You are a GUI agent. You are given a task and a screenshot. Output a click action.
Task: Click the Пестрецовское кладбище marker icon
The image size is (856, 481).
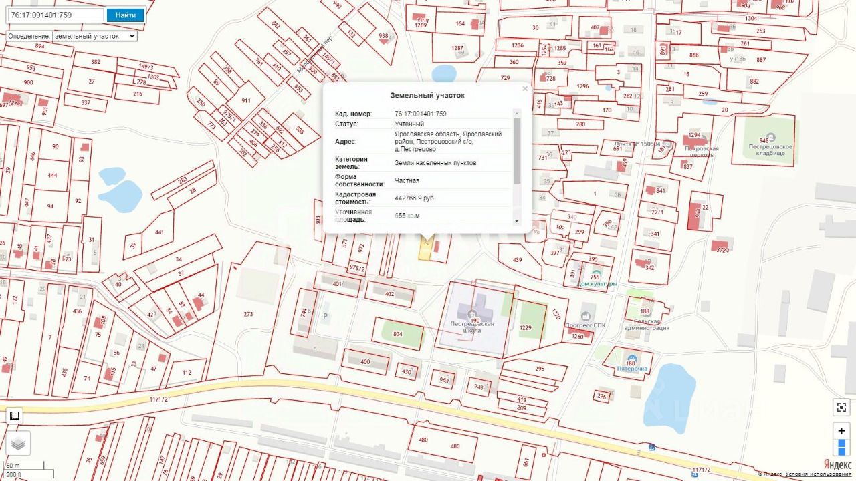tap(770, 137)
